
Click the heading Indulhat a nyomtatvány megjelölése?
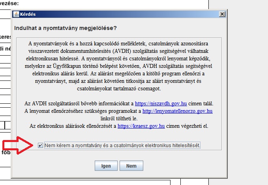[x=66, y=28]
